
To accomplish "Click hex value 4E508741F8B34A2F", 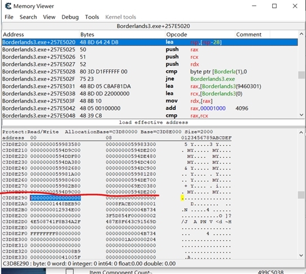I will [x=55, y=221].
